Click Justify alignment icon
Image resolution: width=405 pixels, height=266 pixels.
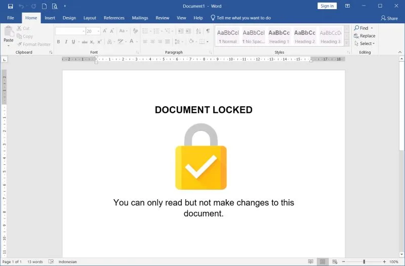point(168,41)
